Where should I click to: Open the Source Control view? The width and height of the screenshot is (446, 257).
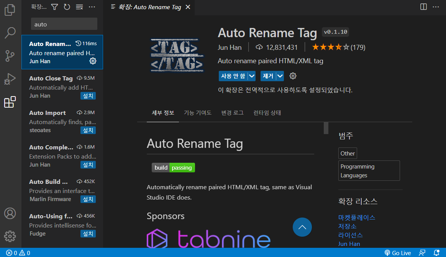(x=10, y=56)
